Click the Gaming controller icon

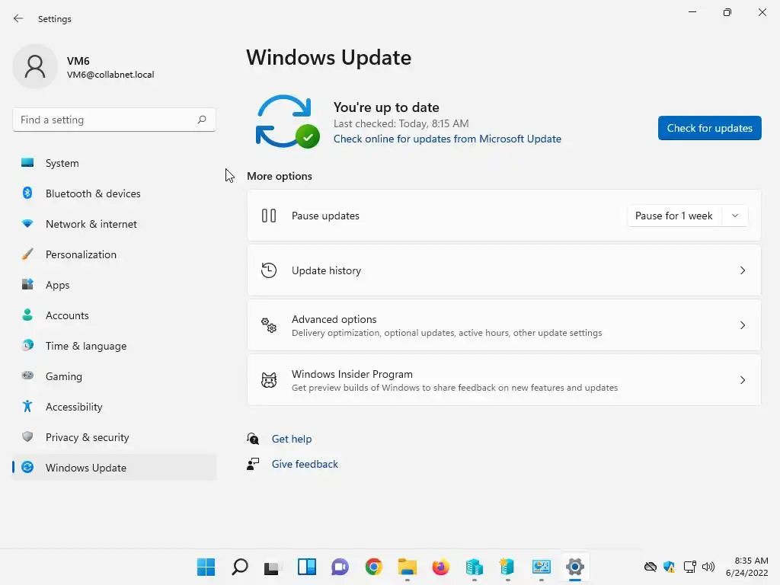27,376
